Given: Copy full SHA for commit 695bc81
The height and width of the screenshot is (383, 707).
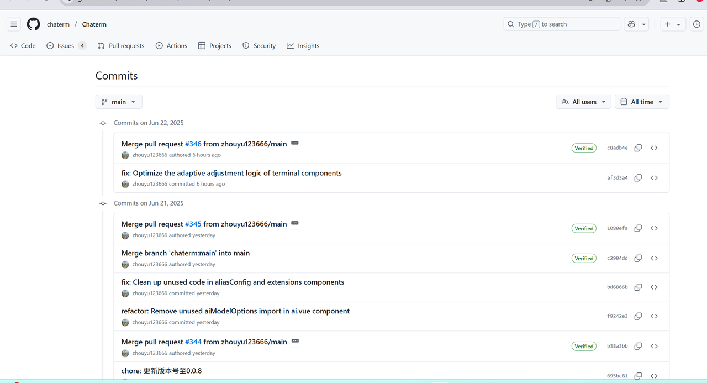Looking at the screenshot, I should 638,376.
